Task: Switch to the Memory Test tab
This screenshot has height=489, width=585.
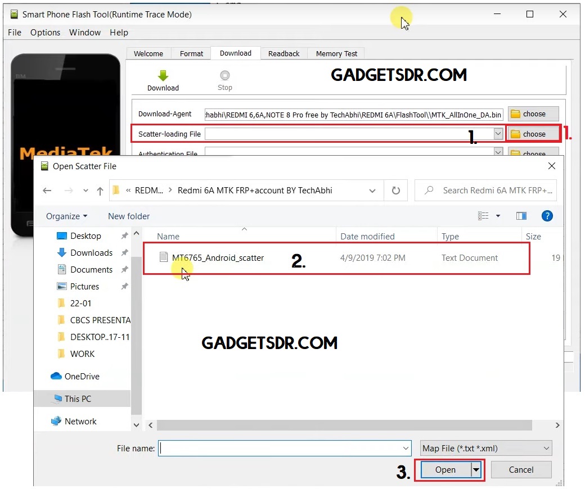Action: pyautogui.click(x=336, y=53)
